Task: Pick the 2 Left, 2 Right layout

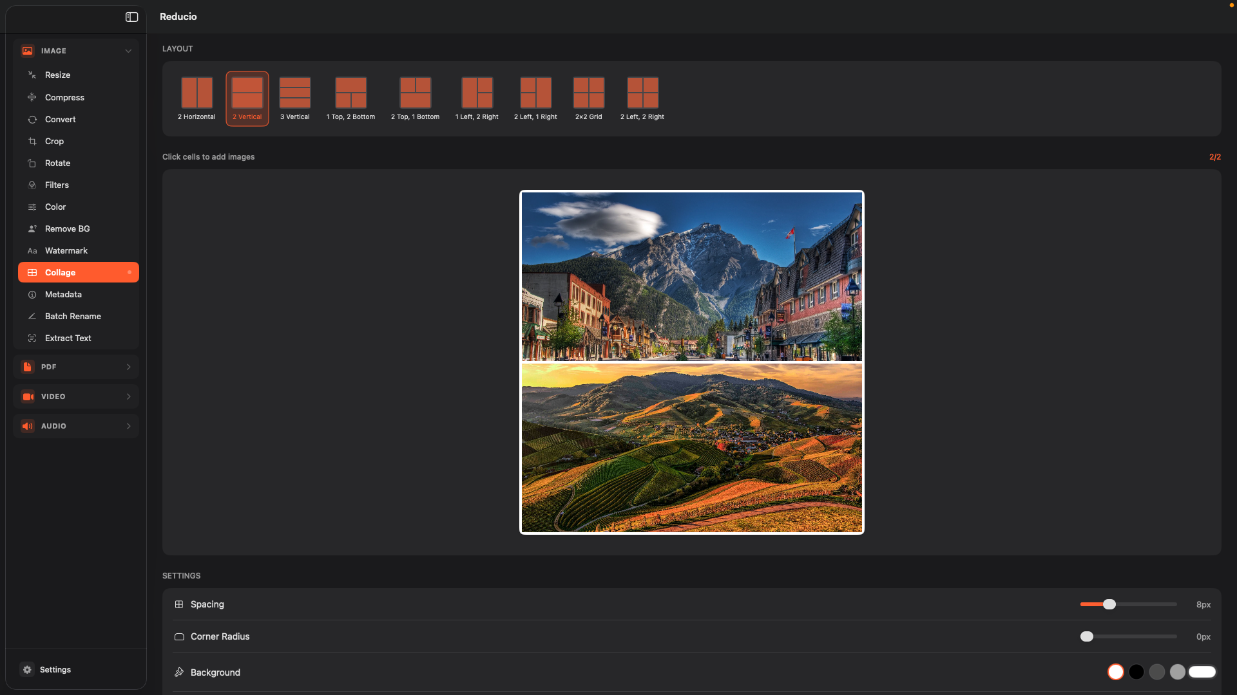Action: 642,93
